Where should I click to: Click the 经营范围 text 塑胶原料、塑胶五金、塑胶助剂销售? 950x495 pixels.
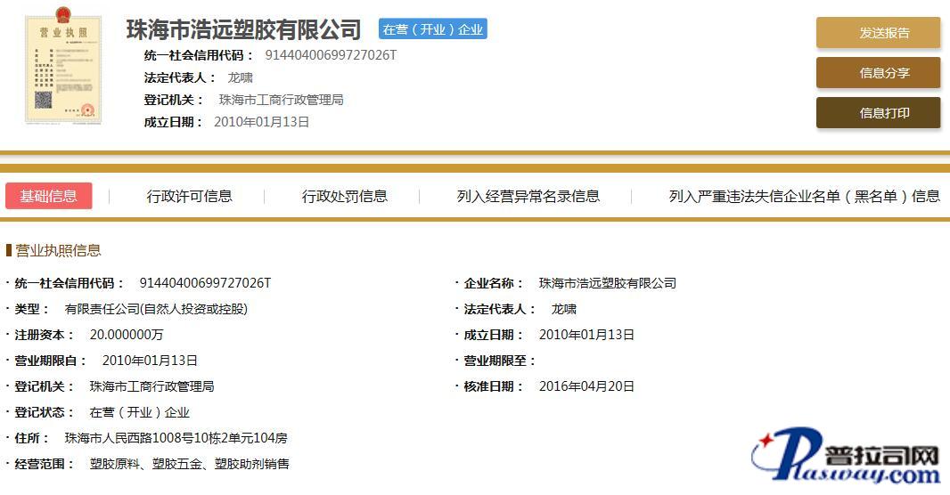(189, 464)
